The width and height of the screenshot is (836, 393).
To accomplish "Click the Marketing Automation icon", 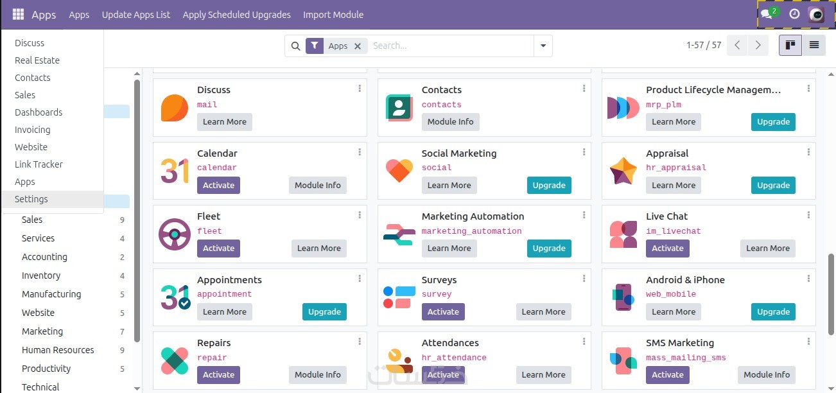I will 399,234.
